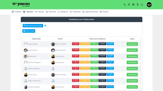Screen dimensions: 163x91
Task: Click the 'Clique aqui para pesquisar' button
Action: pos(33,26)
